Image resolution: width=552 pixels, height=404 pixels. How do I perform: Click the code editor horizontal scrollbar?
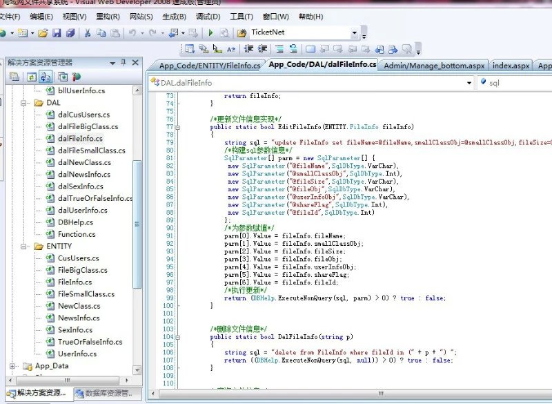click(355, 394)
